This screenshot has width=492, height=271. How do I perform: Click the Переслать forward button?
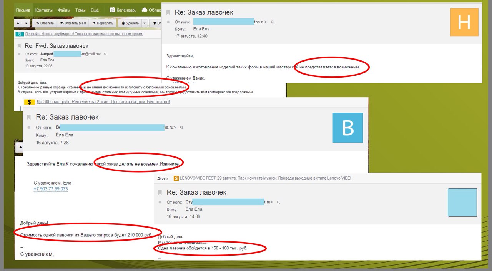click(x=102, y=23)
